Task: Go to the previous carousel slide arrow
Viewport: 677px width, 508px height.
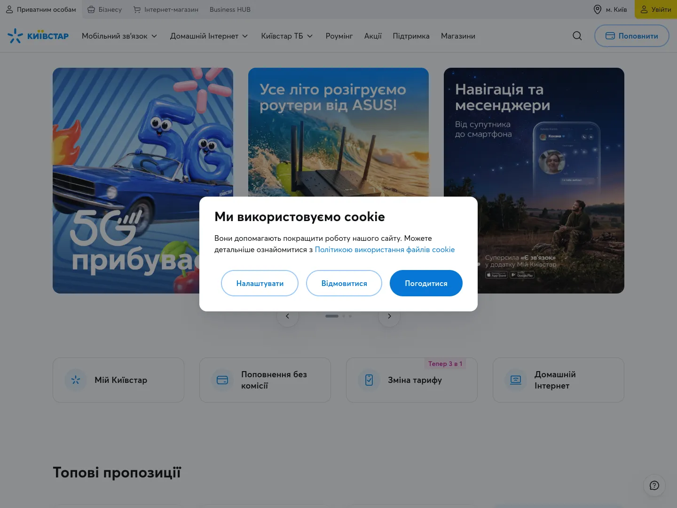Action: (x=288, y=316)
